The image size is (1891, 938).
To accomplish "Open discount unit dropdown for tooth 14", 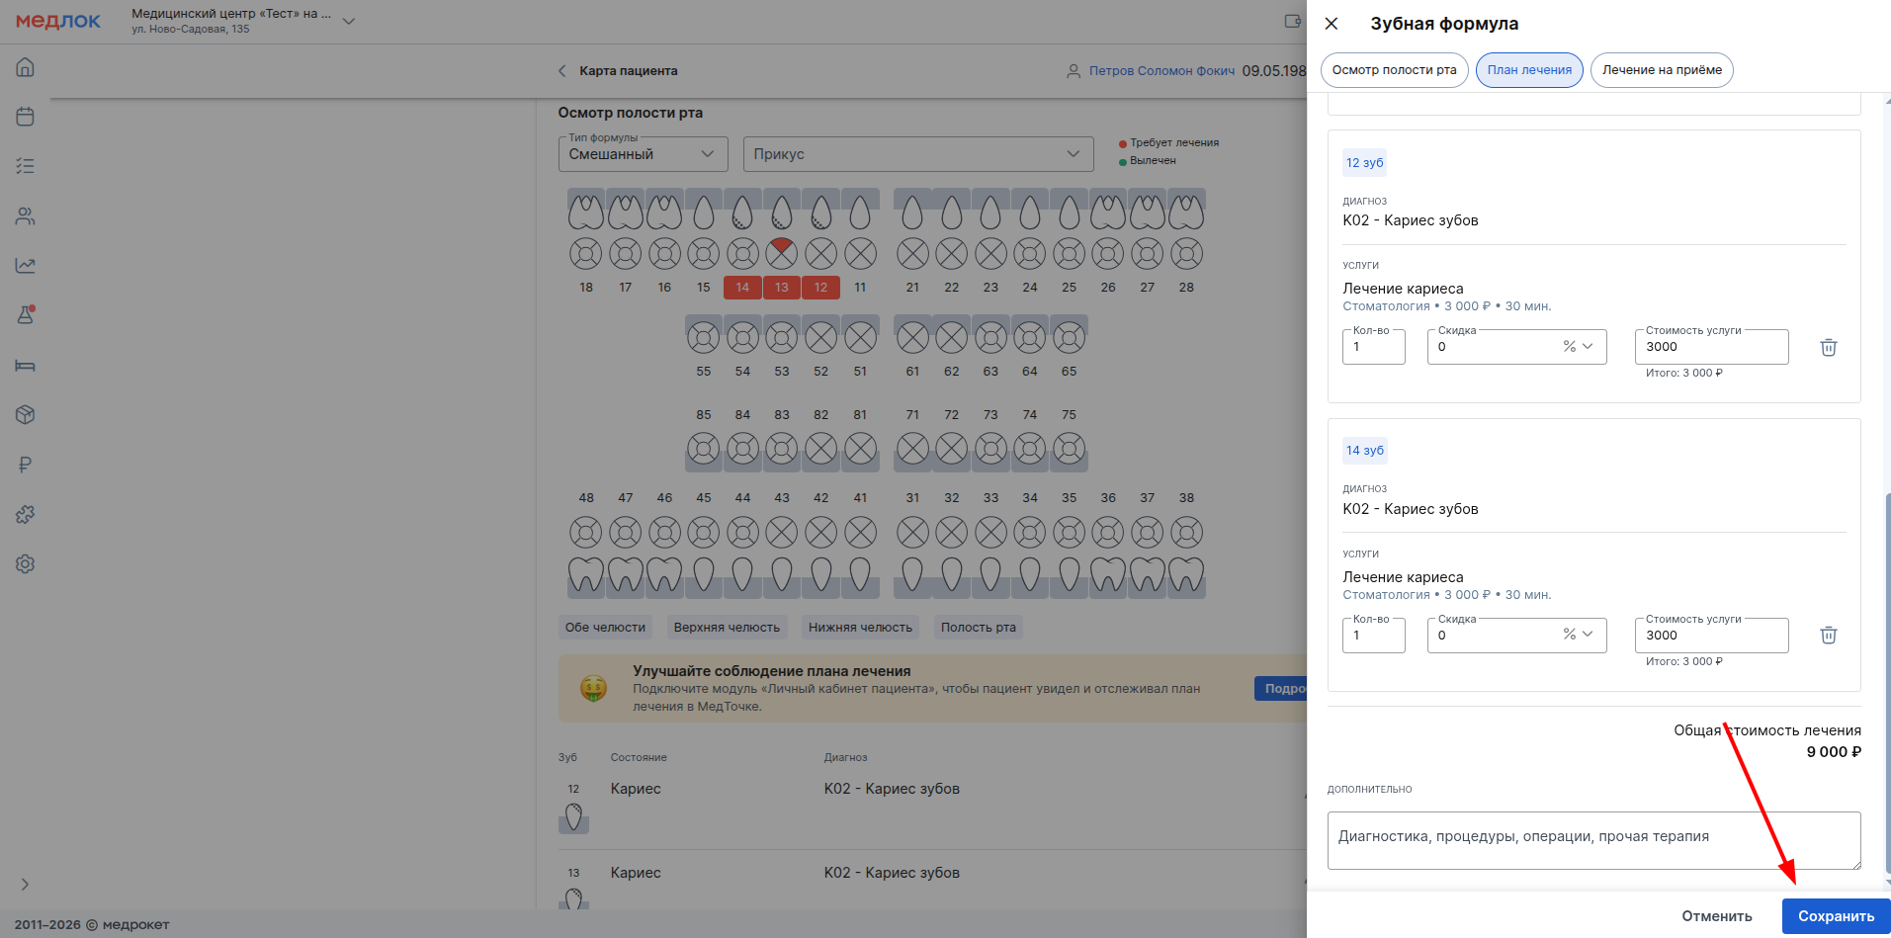I will click(1578, 635).
